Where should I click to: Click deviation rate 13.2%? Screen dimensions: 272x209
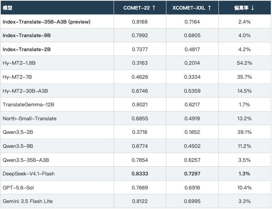244,119
